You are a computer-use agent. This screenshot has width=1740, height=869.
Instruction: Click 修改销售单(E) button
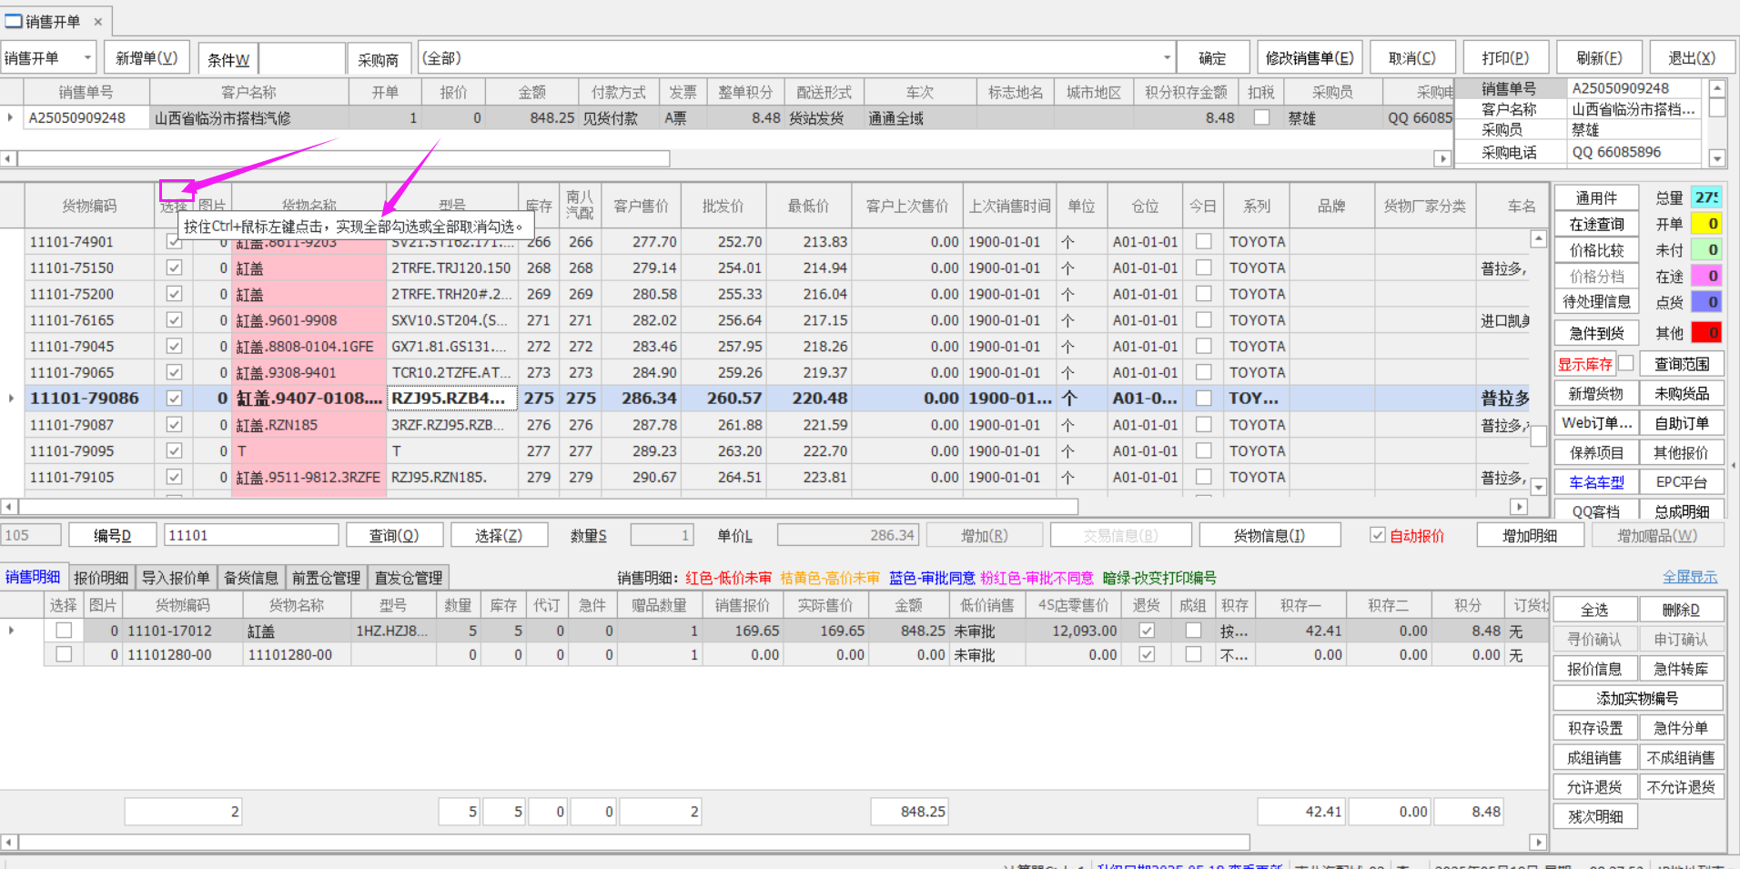[x=1310, y=58]
